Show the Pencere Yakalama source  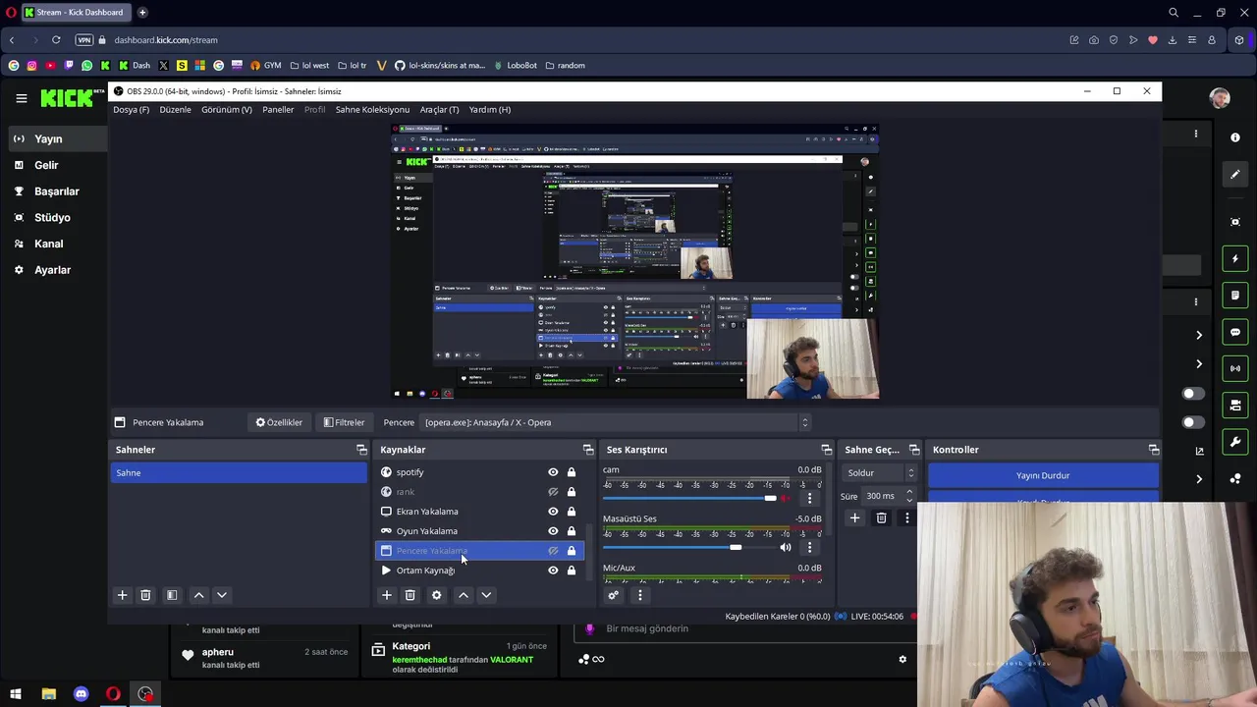[553, 551]
